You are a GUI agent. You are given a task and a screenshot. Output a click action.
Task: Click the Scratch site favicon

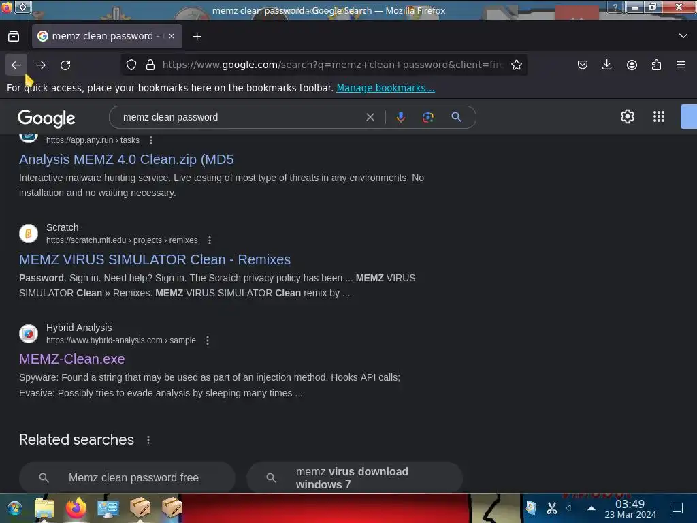pos(29,234)
